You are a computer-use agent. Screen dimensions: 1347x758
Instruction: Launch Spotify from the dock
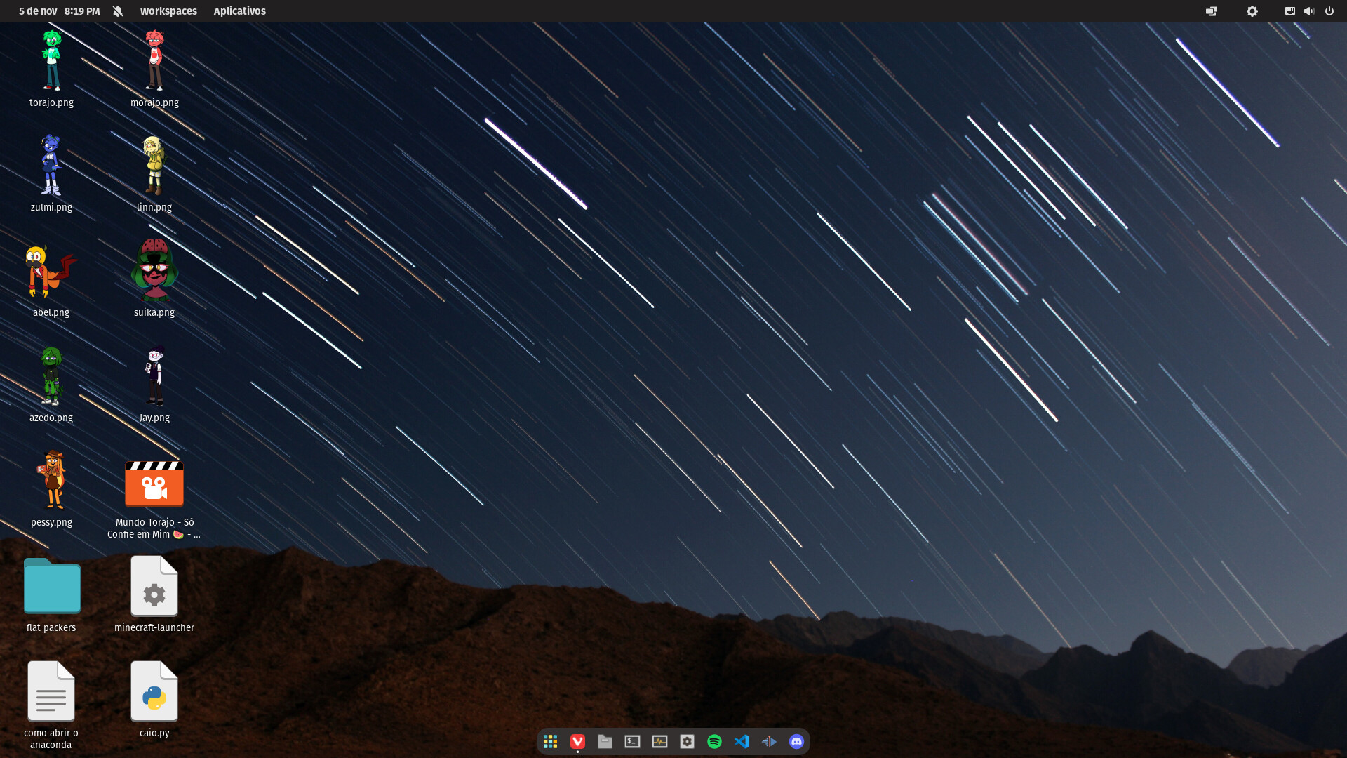coord(714,741)
